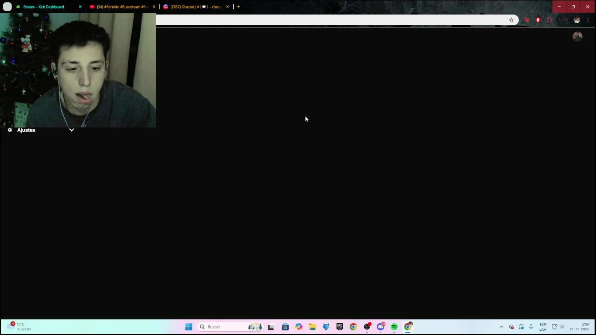This screenshot has width=596, height=335.
Task: Open Epic Games Launcher on taskbar
Action: [x=339, y=327]
